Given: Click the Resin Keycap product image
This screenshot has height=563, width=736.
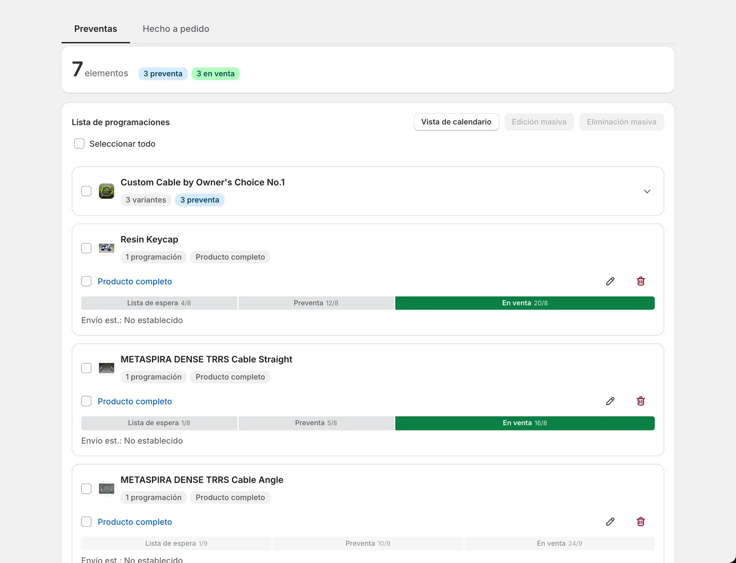Looking at the screenshot, I should (x=106, y=248).
